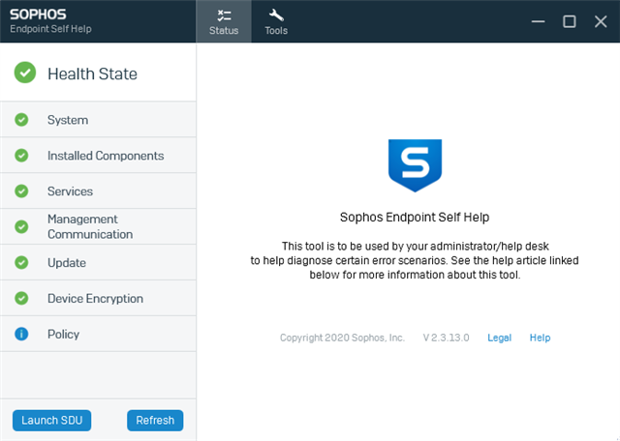
Task: Open Installed Components section
Action: 98,155
